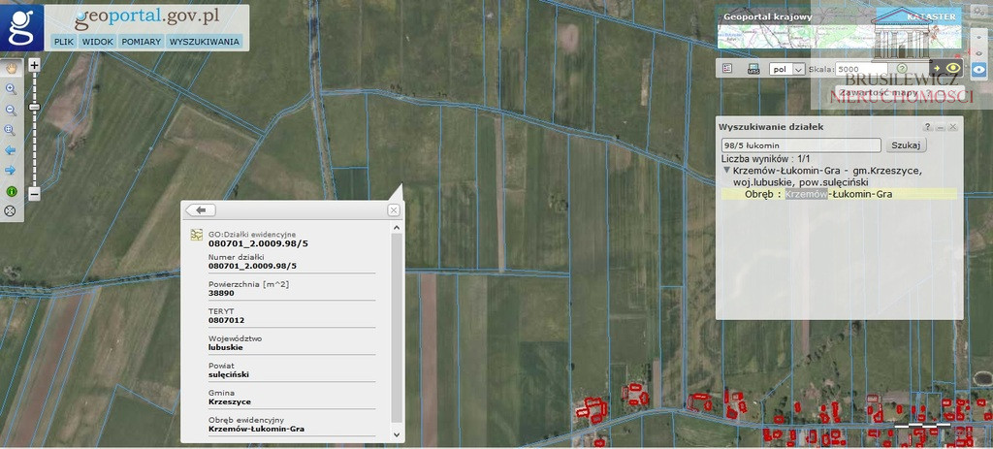This screenshot has height=449, width=993.
Task: Click the back arrow in parcel popup
Action: pos(202,210)
